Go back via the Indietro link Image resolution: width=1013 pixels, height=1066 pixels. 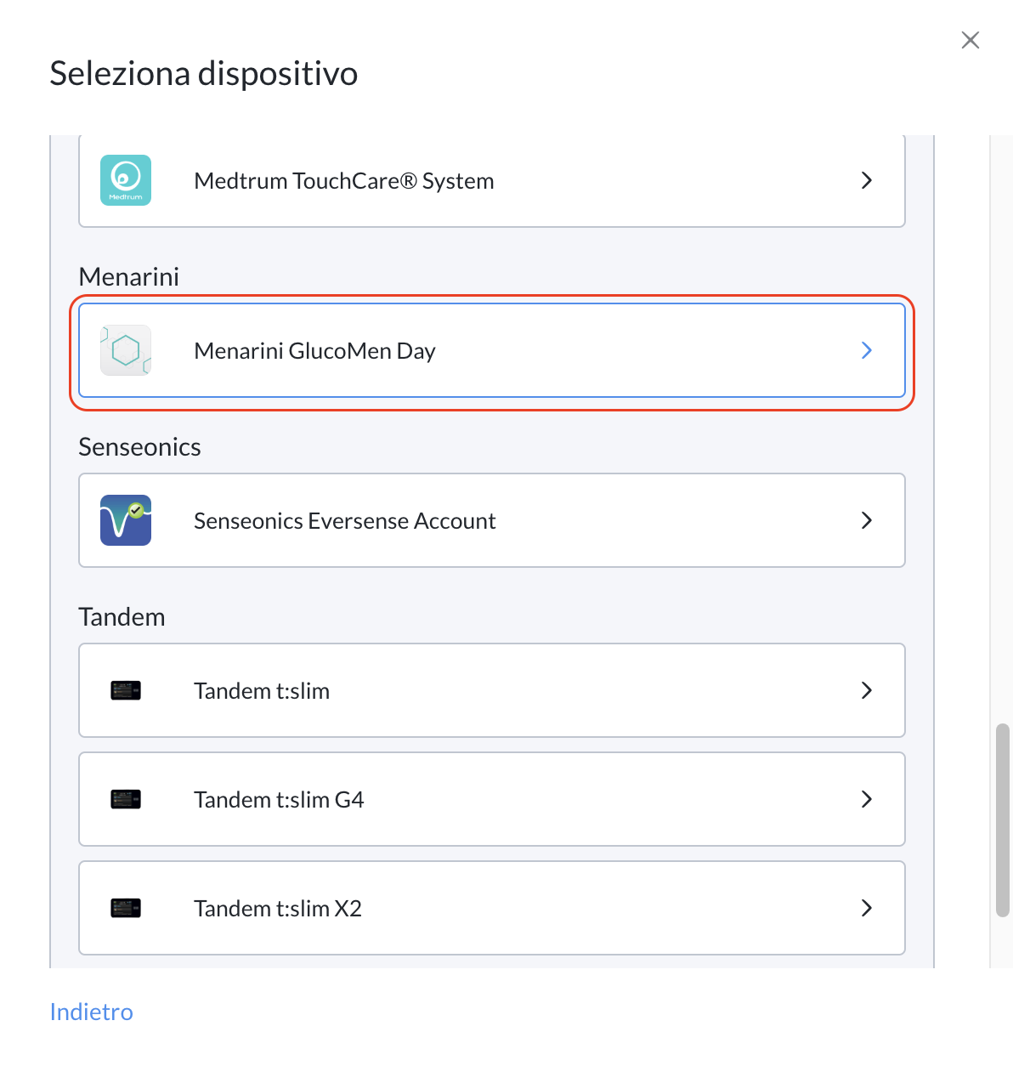92,1012
